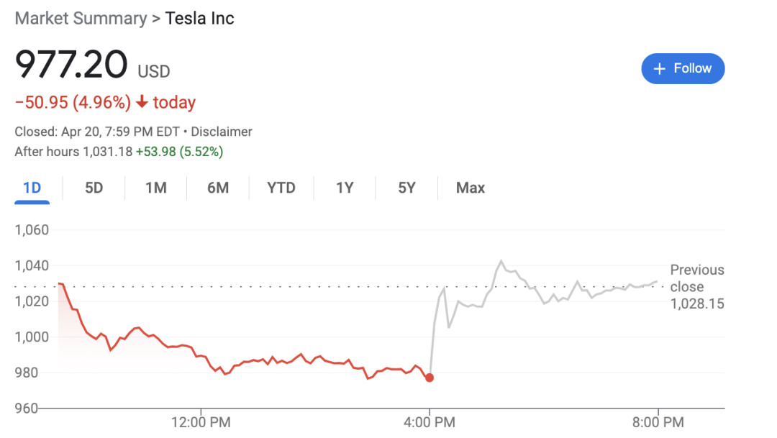777x438 pixels.
Task: Open the Market Summary breadcrumb link
Action: (81, 18)
